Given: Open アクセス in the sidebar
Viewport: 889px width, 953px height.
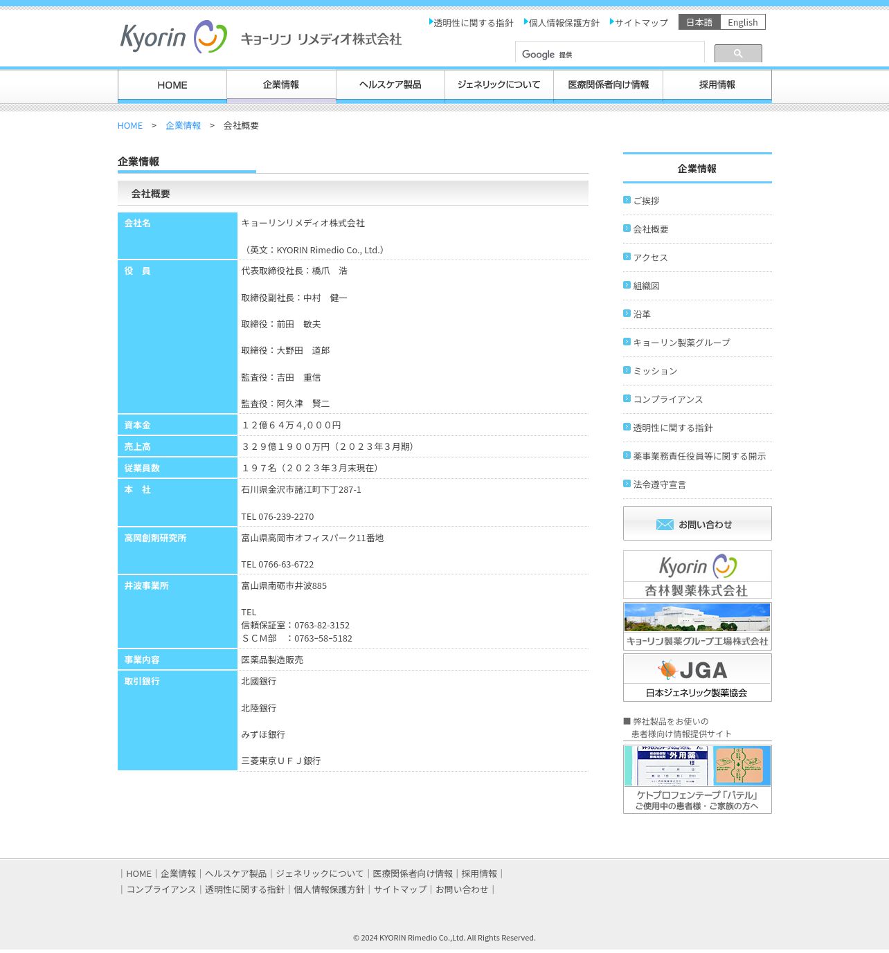Looking at the screenshot, I should point(651,257).
